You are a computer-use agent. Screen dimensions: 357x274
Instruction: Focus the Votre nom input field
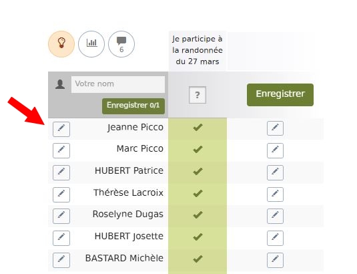(x=118, y=84)
